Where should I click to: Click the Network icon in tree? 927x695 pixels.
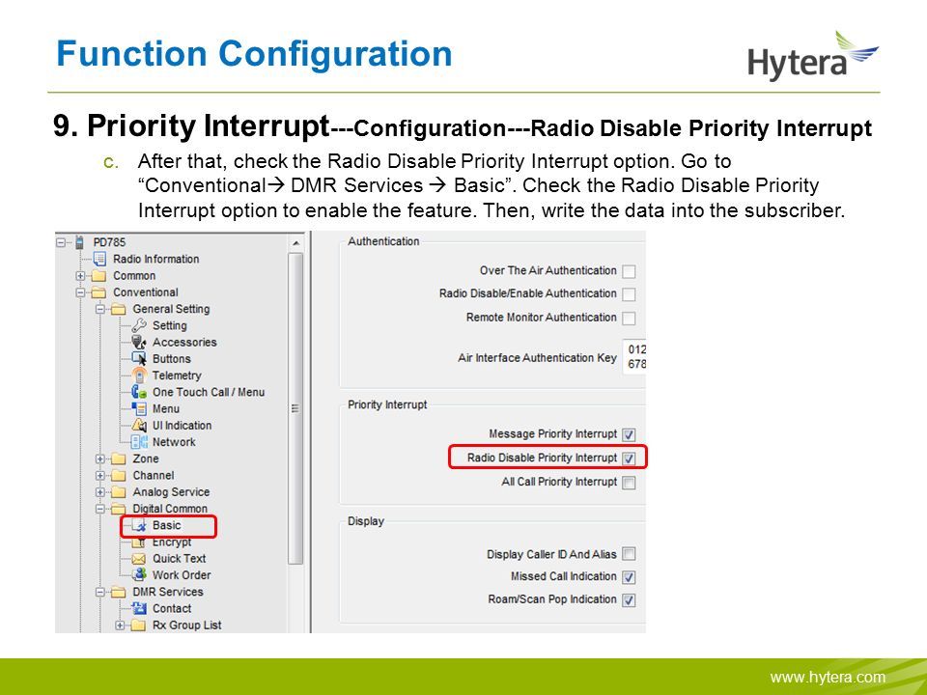[x=139, y=441]
